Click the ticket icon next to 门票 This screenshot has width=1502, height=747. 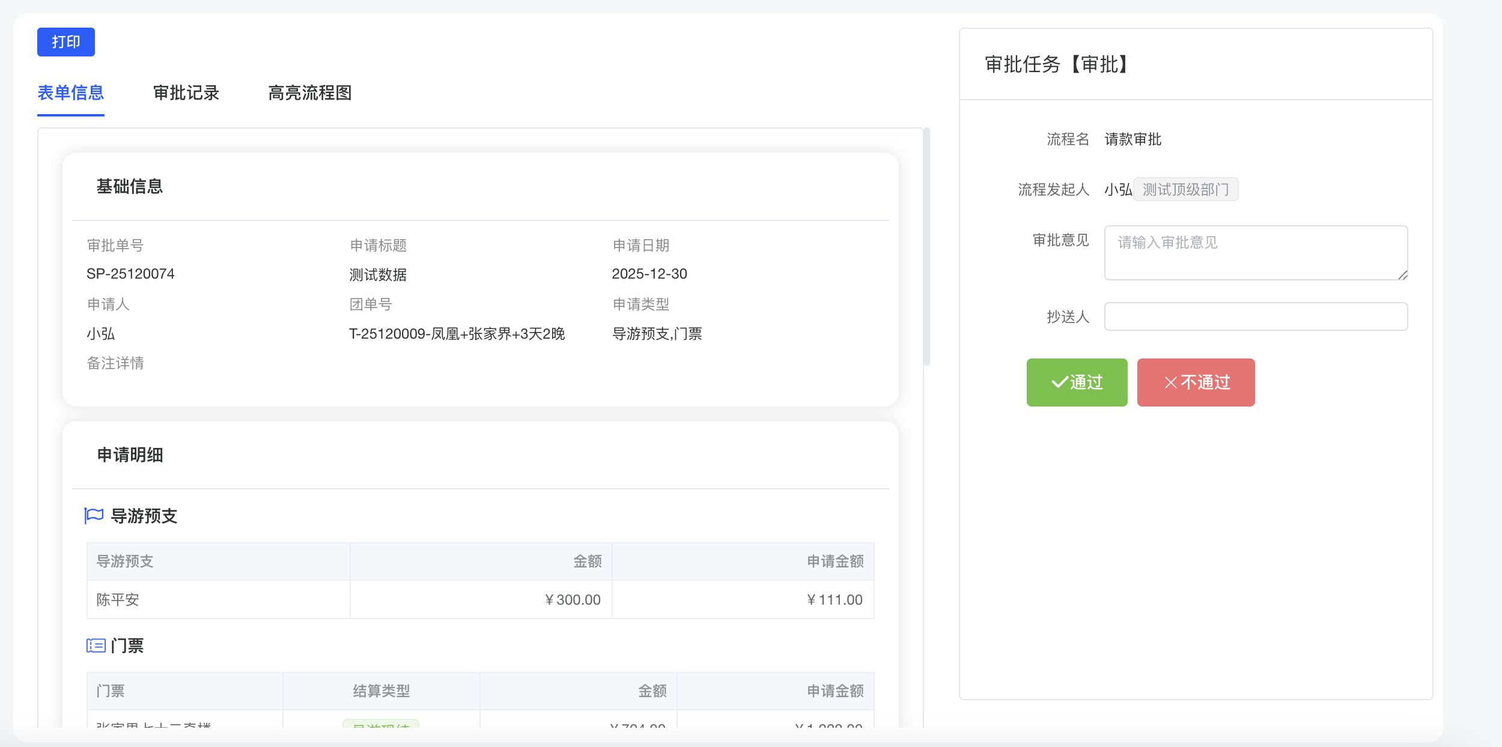(x=94, y=645)
